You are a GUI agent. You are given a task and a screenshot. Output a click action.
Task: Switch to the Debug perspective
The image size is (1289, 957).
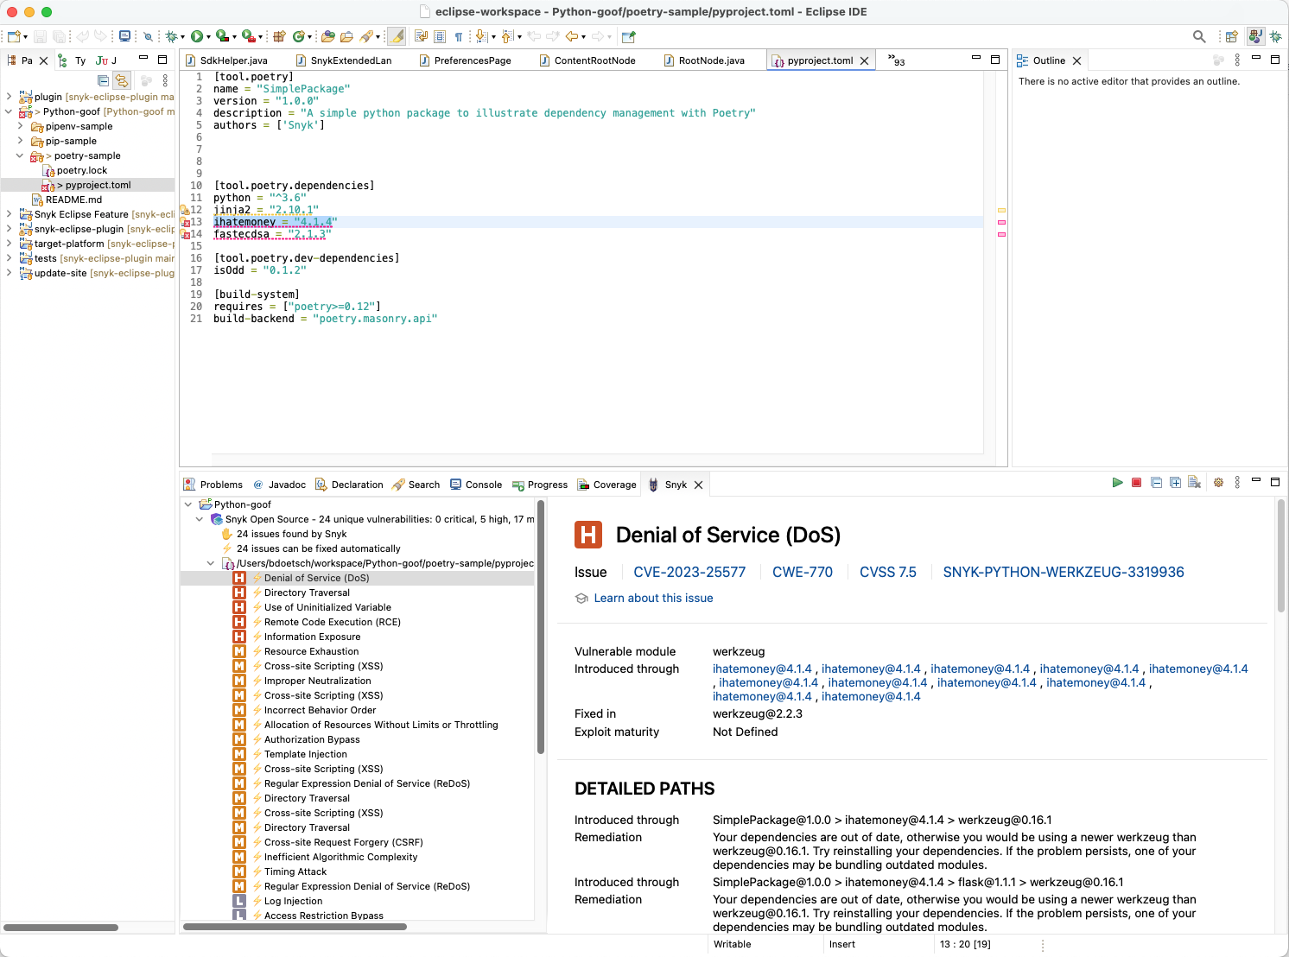1275,36
